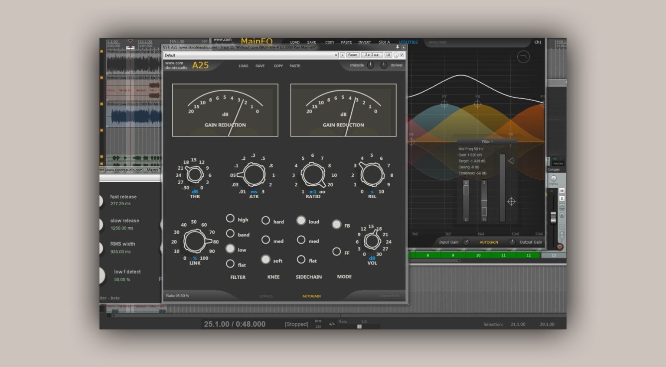Click the LOAD button in the A25 plugin
The height and width of the screenshot is (367, 666).
coord(243,66)
